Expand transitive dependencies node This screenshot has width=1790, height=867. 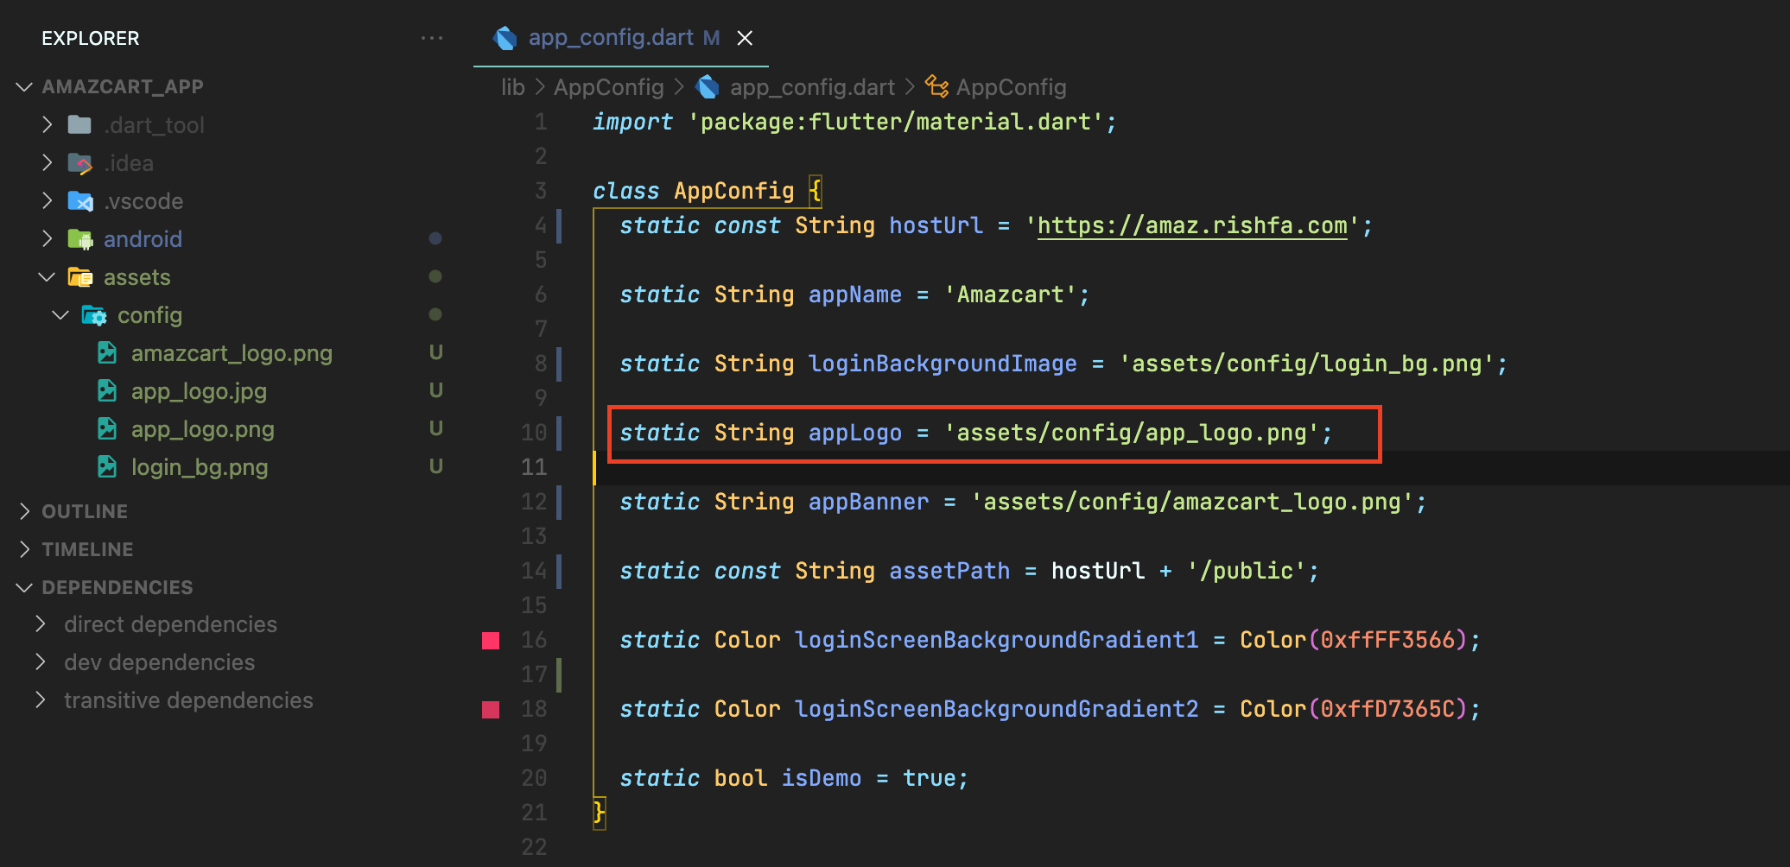coord(41,699)
